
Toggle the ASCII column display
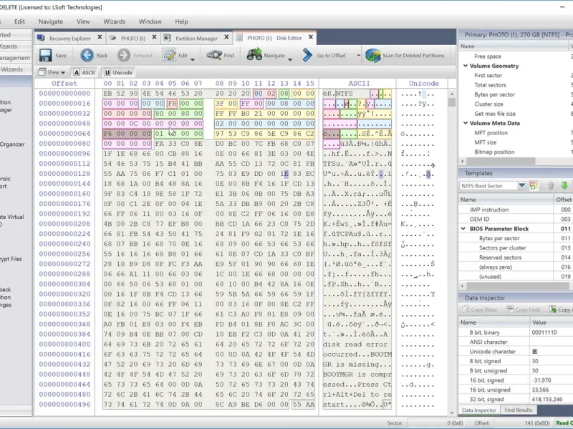coord(85,72)
